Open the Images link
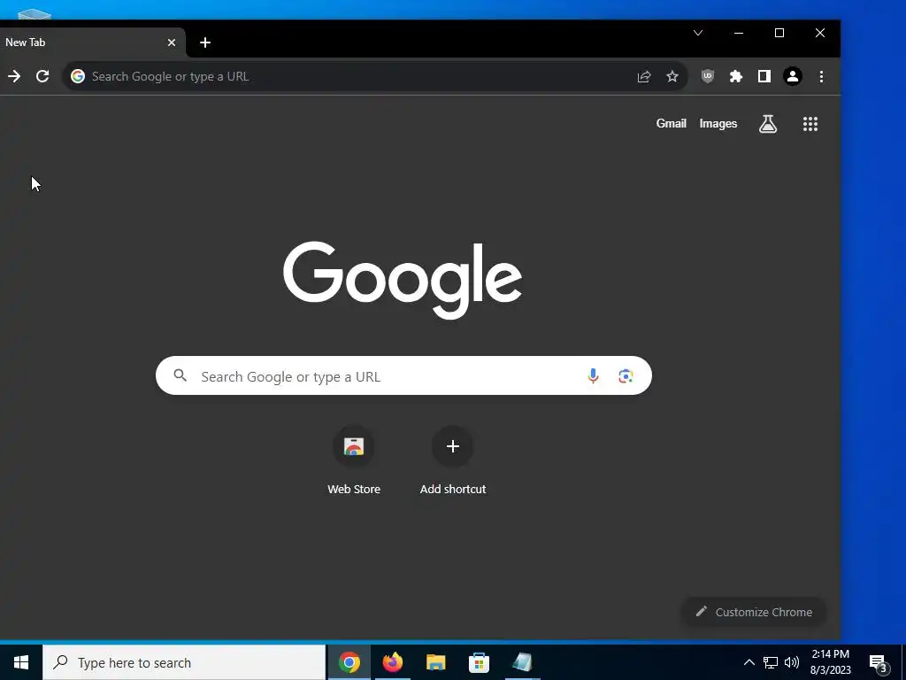 coord(718,123)
